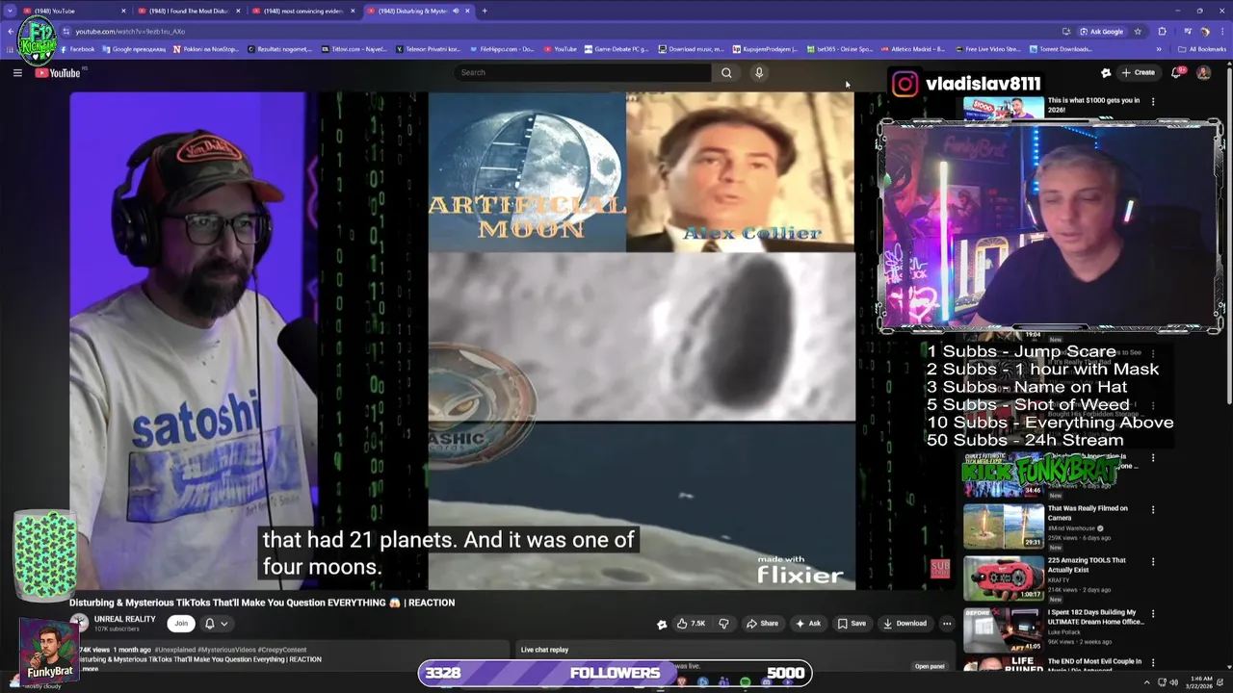Share this video
Screen dimensions: 1233x693
coord(762,623)
